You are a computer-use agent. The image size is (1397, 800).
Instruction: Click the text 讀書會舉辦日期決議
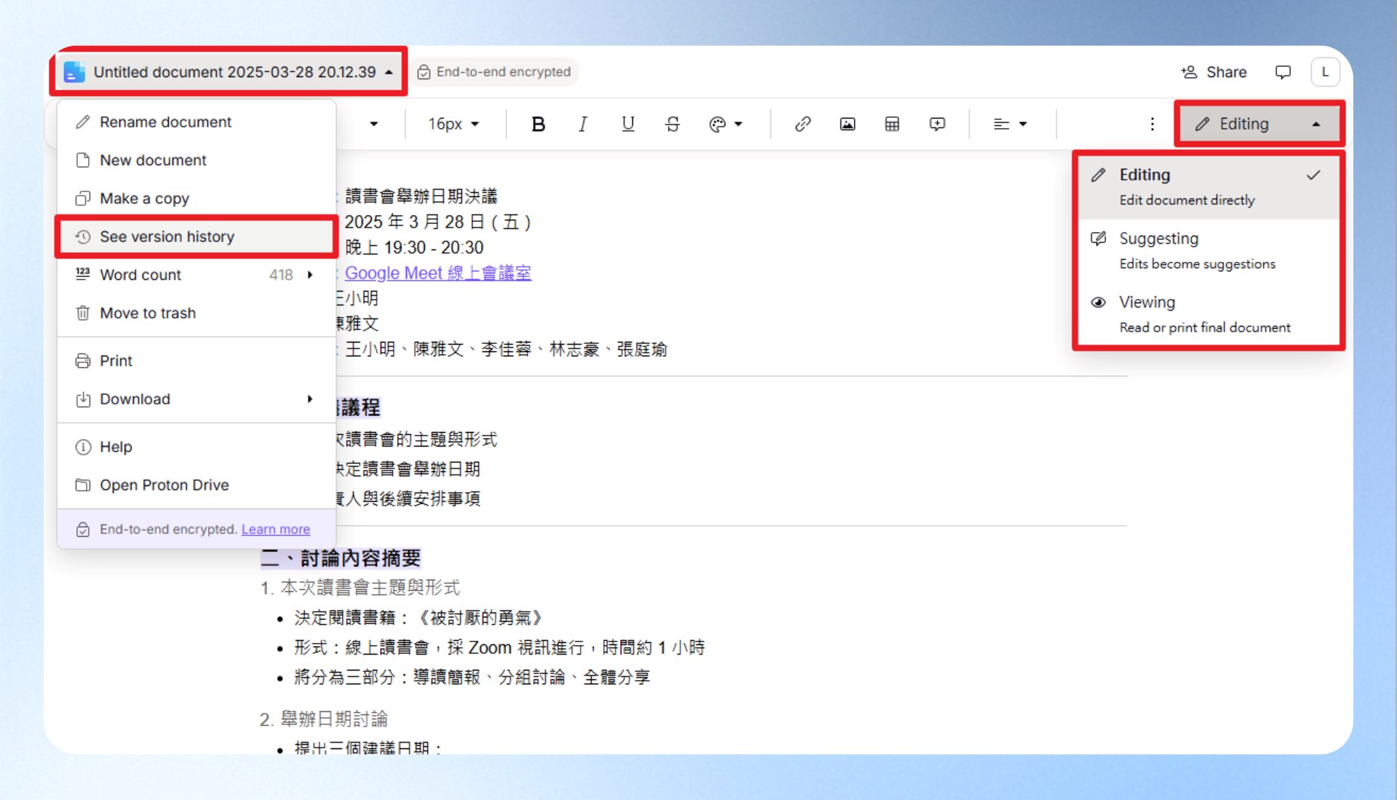point(421,196)
